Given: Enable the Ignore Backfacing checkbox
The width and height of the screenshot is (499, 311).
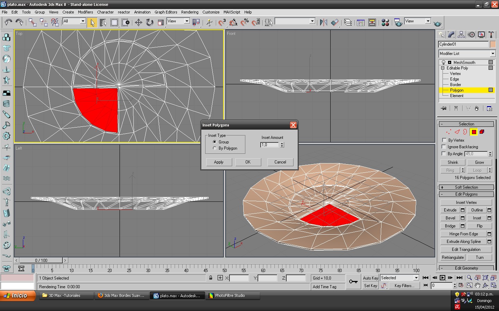Looking at the screenshot, I should pos(444,147).
